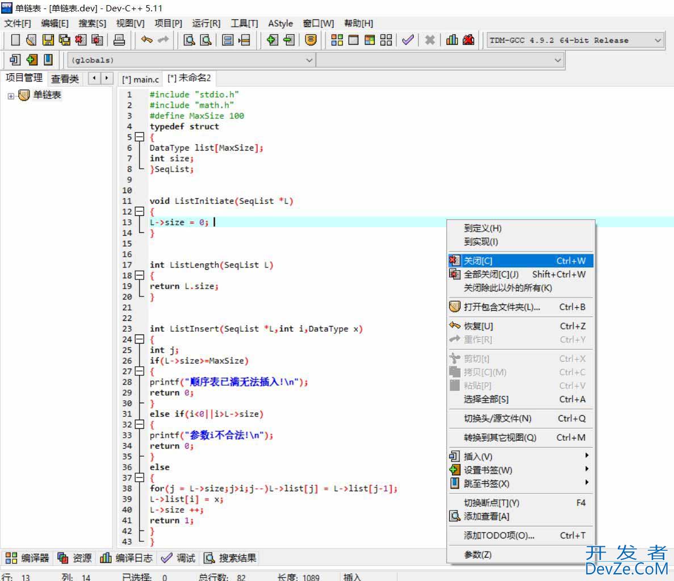Switch to the 未命名2 editor tab
Viewport: 674px width, 581px height.
click(x=189, y=78)
